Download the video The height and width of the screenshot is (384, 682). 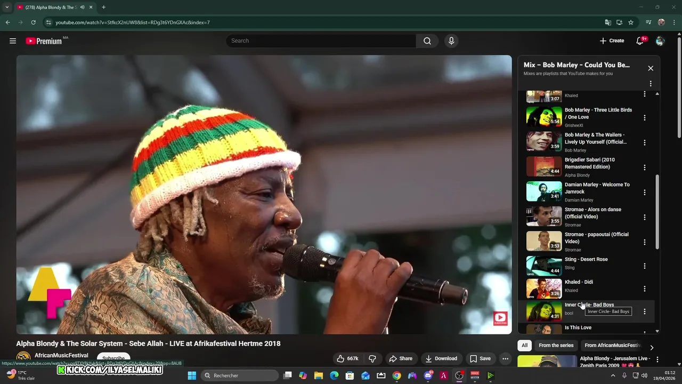pyautogui.click(x=441, y=358)
